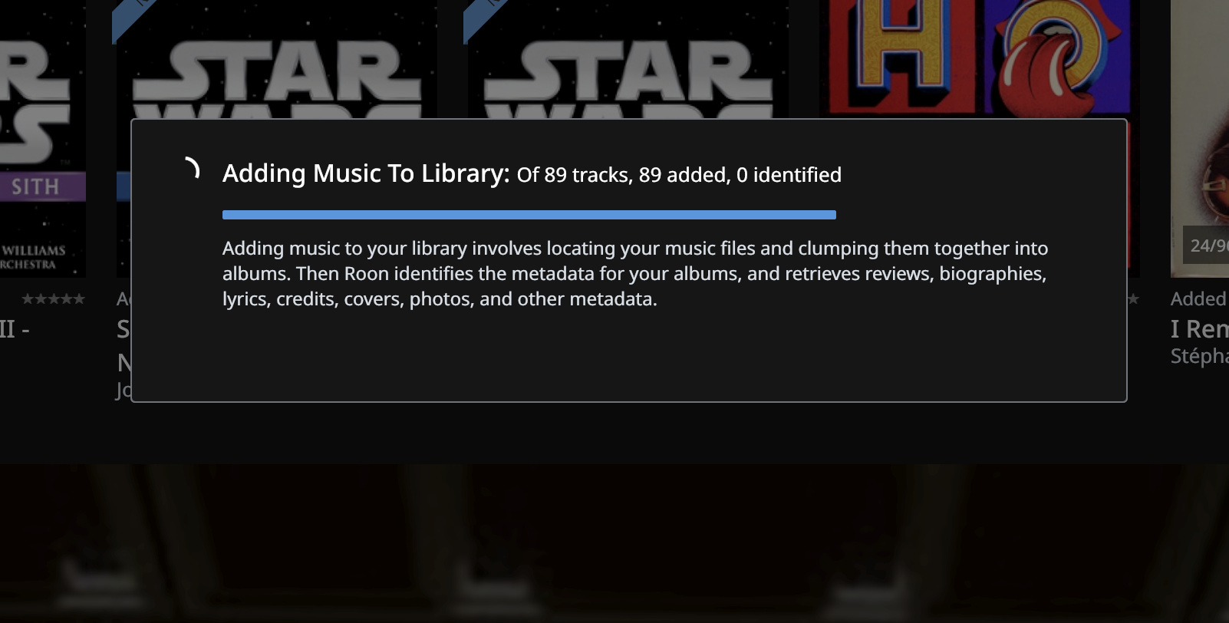This screenshot has width=1229, height=623.
Task: Select the Adding Music To Library heading
Action: pyautogui.click(x=366, y=173)
